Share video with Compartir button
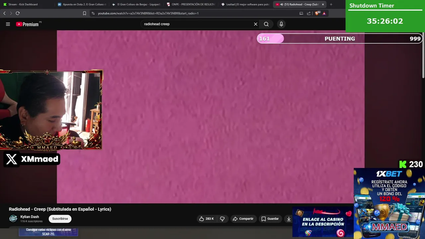The width and height of the screenshot is (425, 239). (x=243, y=219)
